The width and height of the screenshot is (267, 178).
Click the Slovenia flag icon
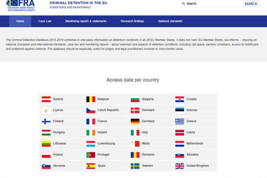[46, 166]
